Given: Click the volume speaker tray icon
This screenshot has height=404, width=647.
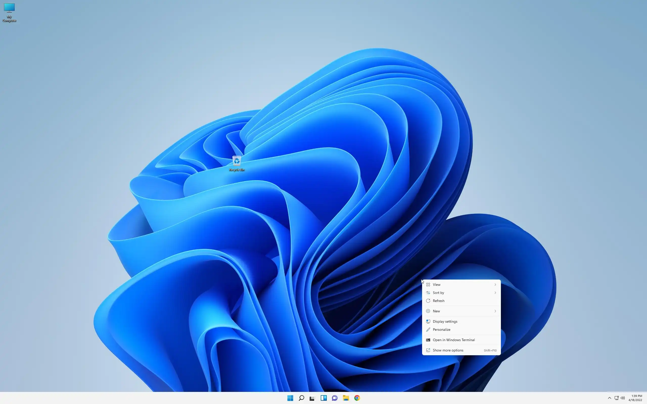Looking at the screenshot, I should pos(623,398).
